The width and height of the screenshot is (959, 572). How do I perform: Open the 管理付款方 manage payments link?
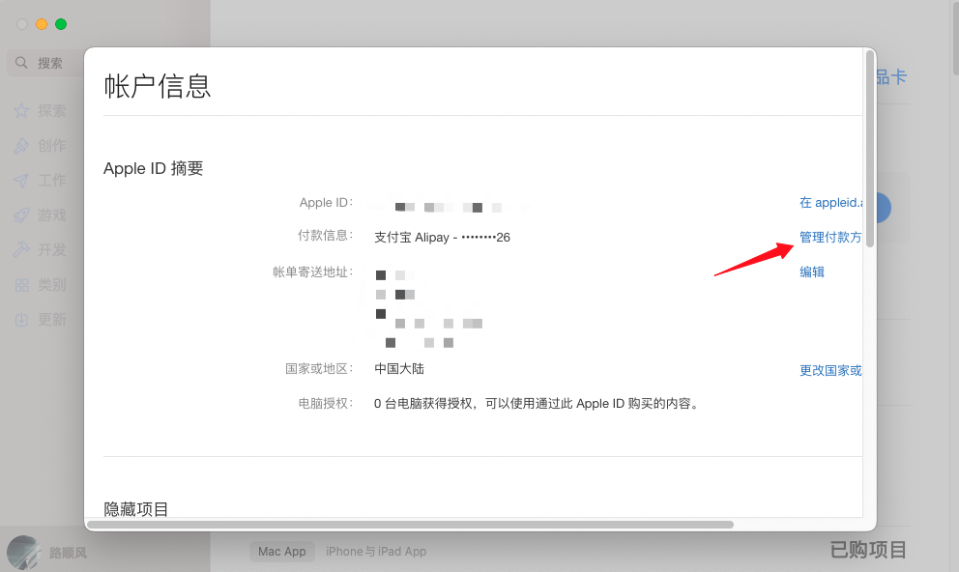[830, 237]
